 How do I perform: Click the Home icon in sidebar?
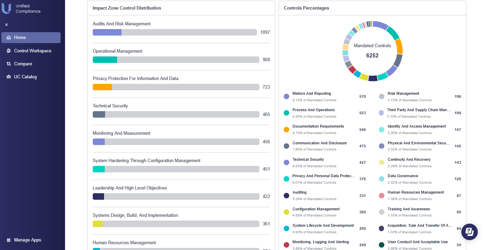tap(9, 38)
